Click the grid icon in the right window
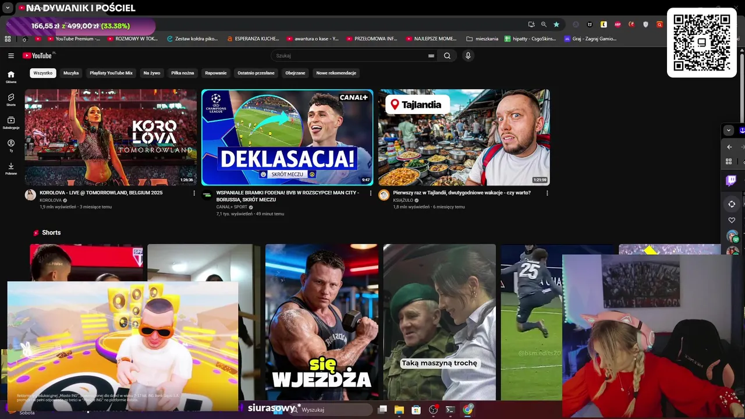The height and width of the screenshot is (419, 745). 729,161
